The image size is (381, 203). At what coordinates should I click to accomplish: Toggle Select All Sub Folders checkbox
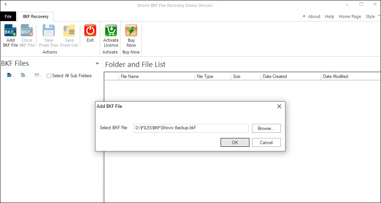(49, 76)
